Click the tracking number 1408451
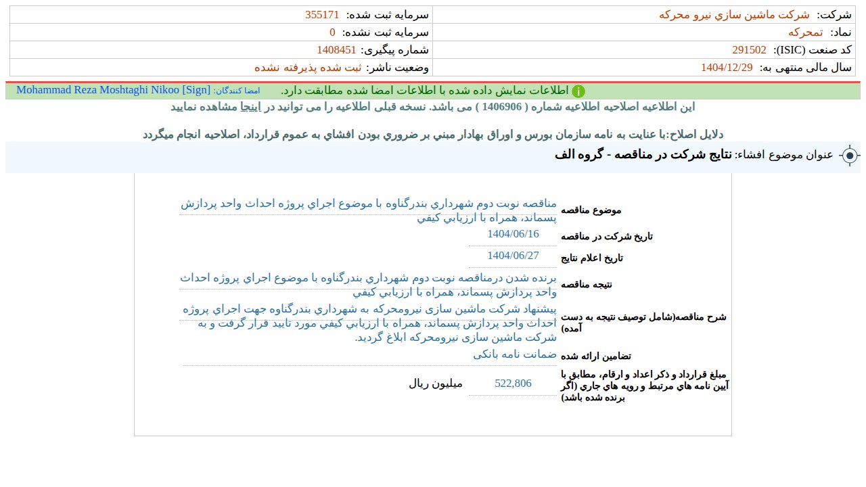 [x=336, y=50]
